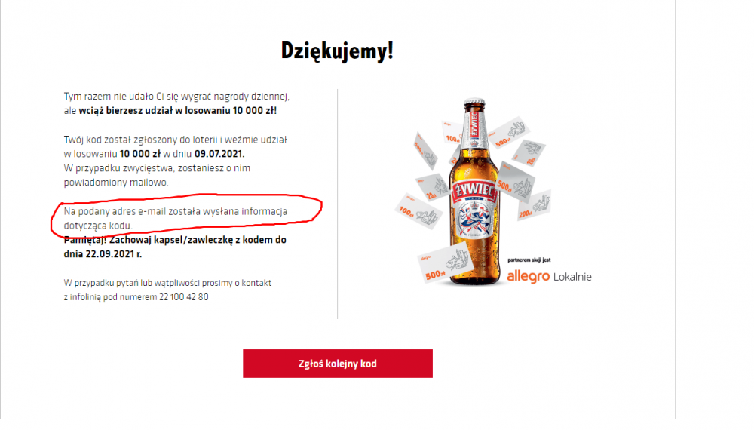
Task: Click the 'Zgłoś kolejny kod' button
Action: (338, 364)
